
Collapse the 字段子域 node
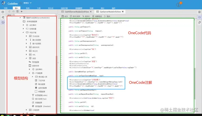(23, 32)
